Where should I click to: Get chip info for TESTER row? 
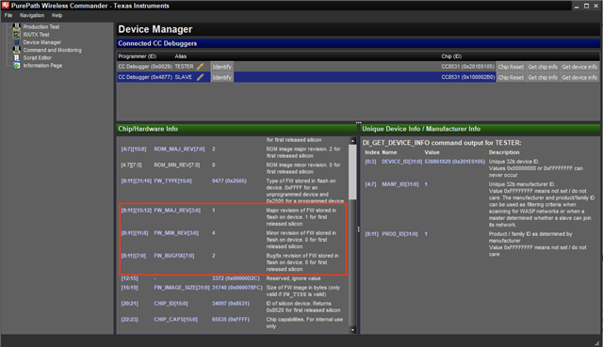click(x=543, y=67)
